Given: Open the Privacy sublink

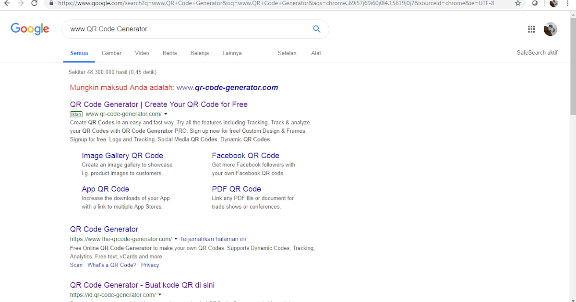Looking at the screenshot, I should pos(150,265).
